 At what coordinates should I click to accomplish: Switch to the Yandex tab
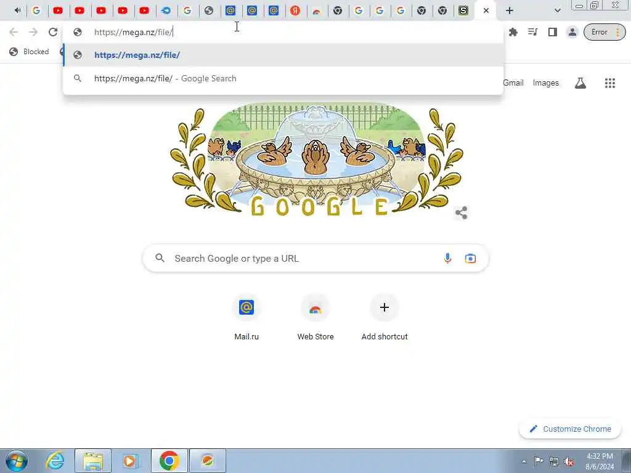(295, 10)
